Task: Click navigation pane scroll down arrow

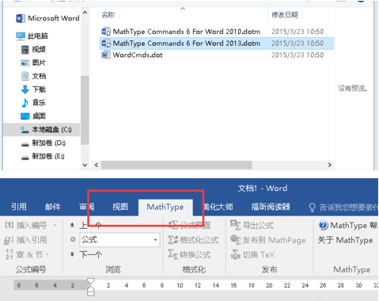Action: click(x=85, y=166)
